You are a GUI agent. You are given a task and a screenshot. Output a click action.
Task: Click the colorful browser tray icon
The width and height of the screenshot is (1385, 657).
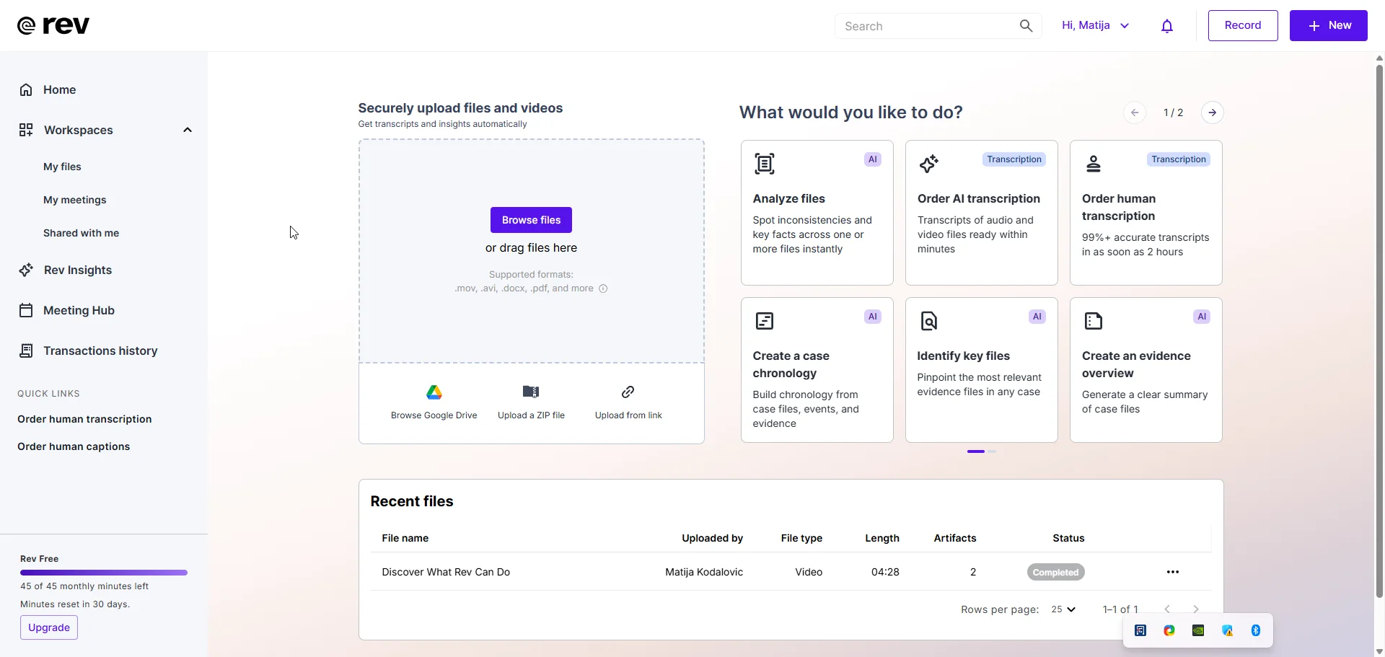[1169, 630]
